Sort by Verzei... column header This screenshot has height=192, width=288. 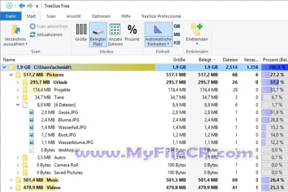coord(251,60)
